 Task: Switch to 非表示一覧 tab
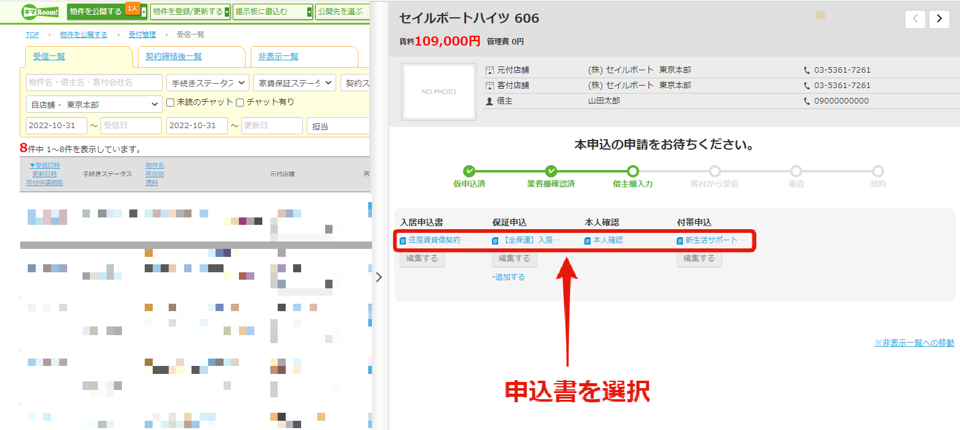click(x=278, y=57)
